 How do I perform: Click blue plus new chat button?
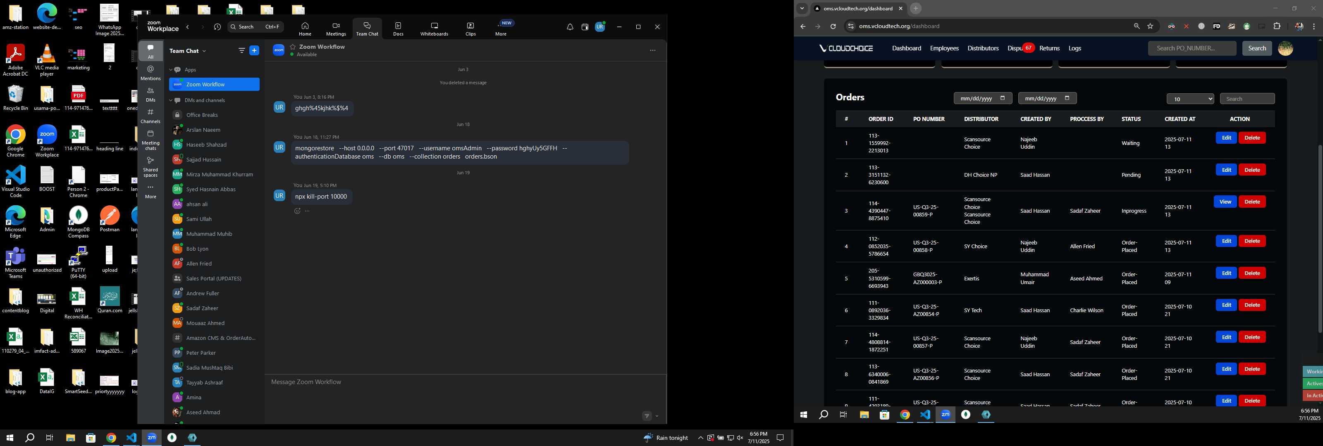254,50
